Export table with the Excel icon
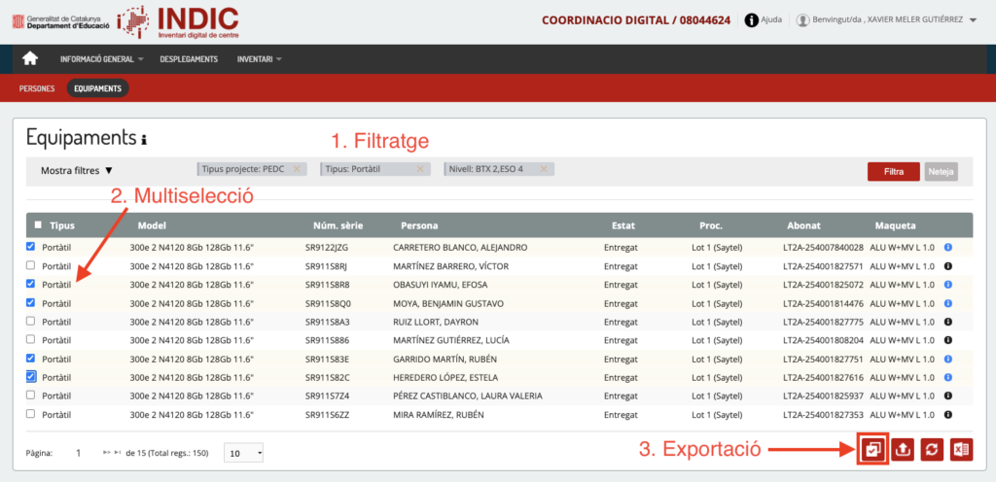The width and height of the screenshot is (996, 482). [x=961, y=450]
